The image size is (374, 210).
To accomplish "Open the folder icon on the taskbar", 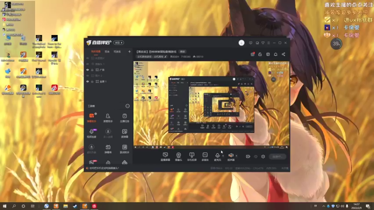I will [x=65, y=206].
